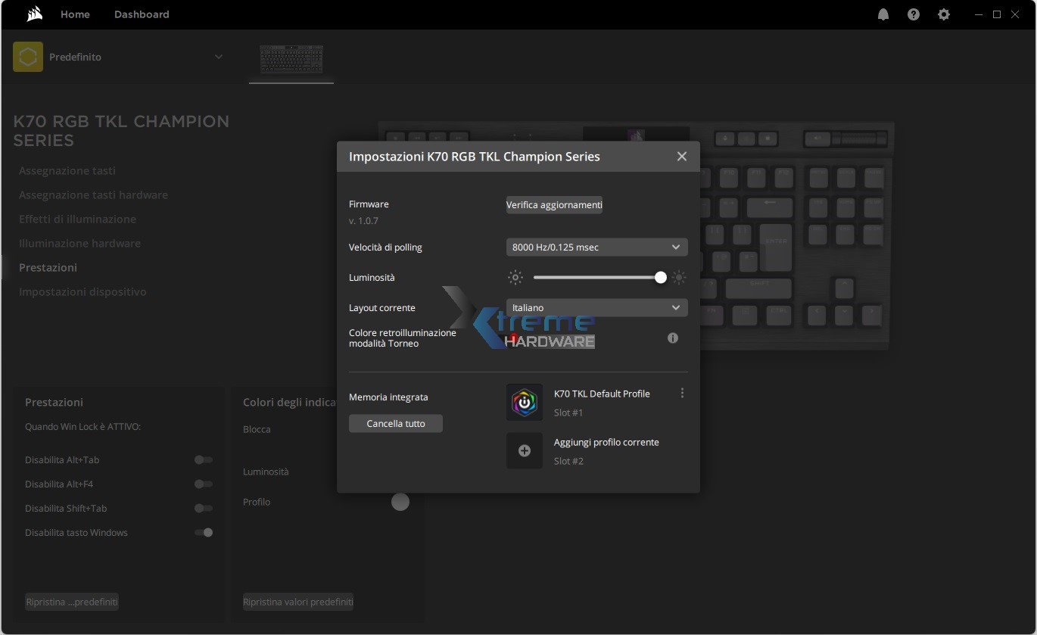Click the info icon for Tournament mode color
This screenshot has height=635, width=1037.
tap(673, 338)
